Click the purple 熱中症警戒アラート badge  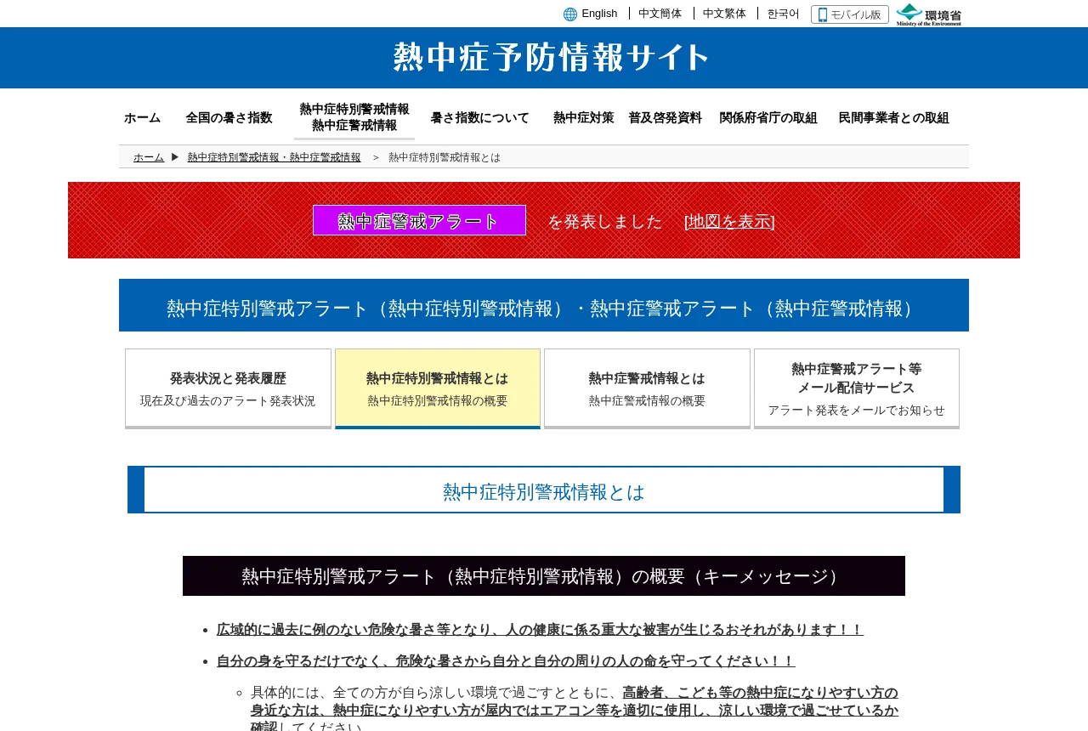tap(419, 220)
